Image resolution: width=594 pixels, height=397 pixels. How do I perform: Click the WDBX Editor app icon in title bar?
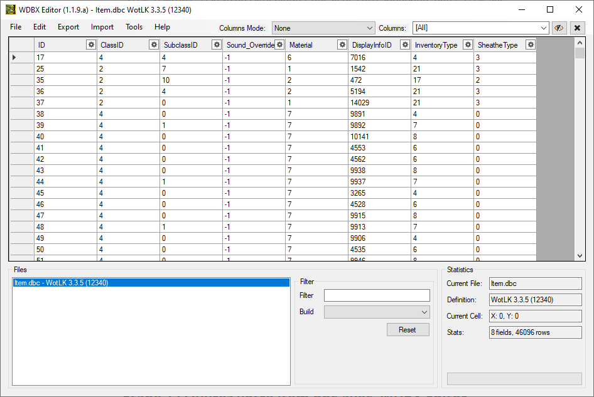pos(11,9)
